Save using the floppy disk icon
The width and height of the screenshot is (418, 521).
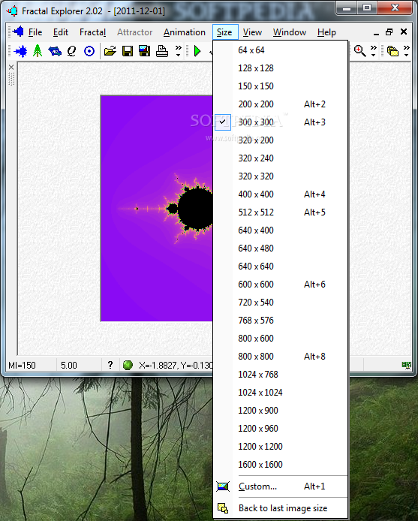pos(128,51)
